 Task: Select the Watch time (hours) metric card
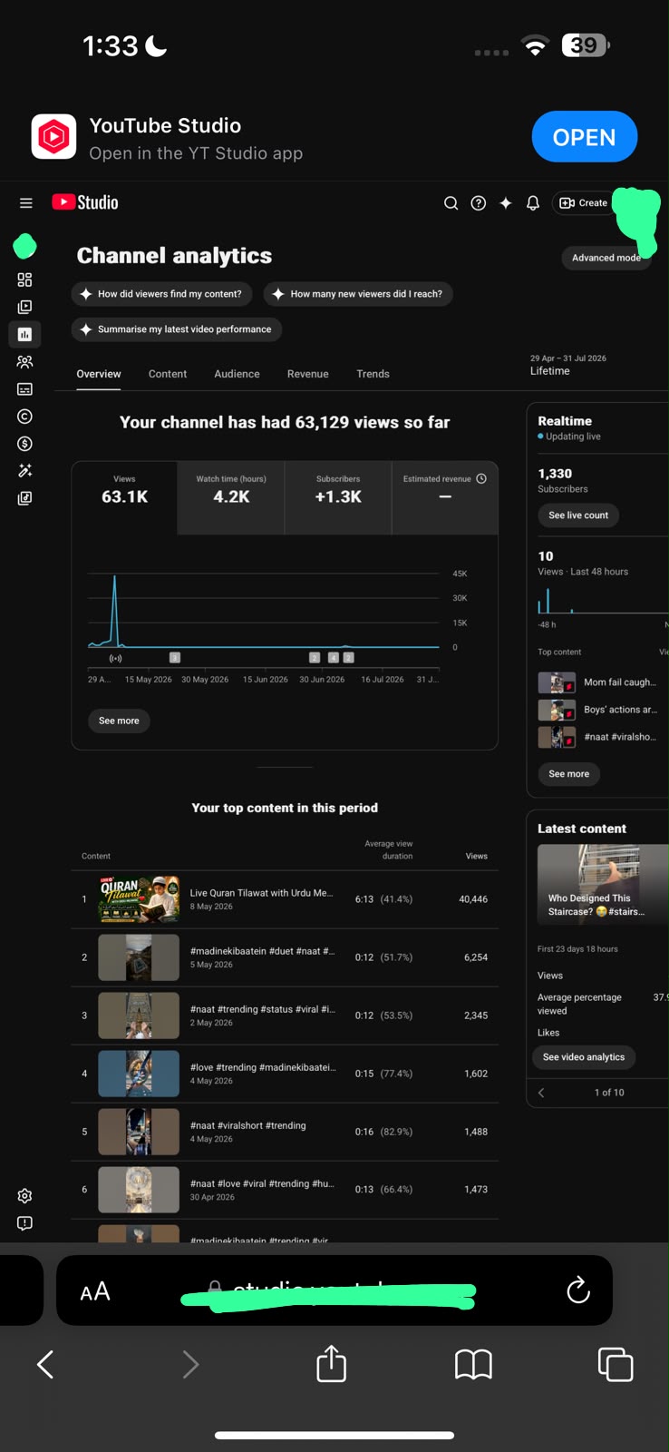tap(231, 497)
